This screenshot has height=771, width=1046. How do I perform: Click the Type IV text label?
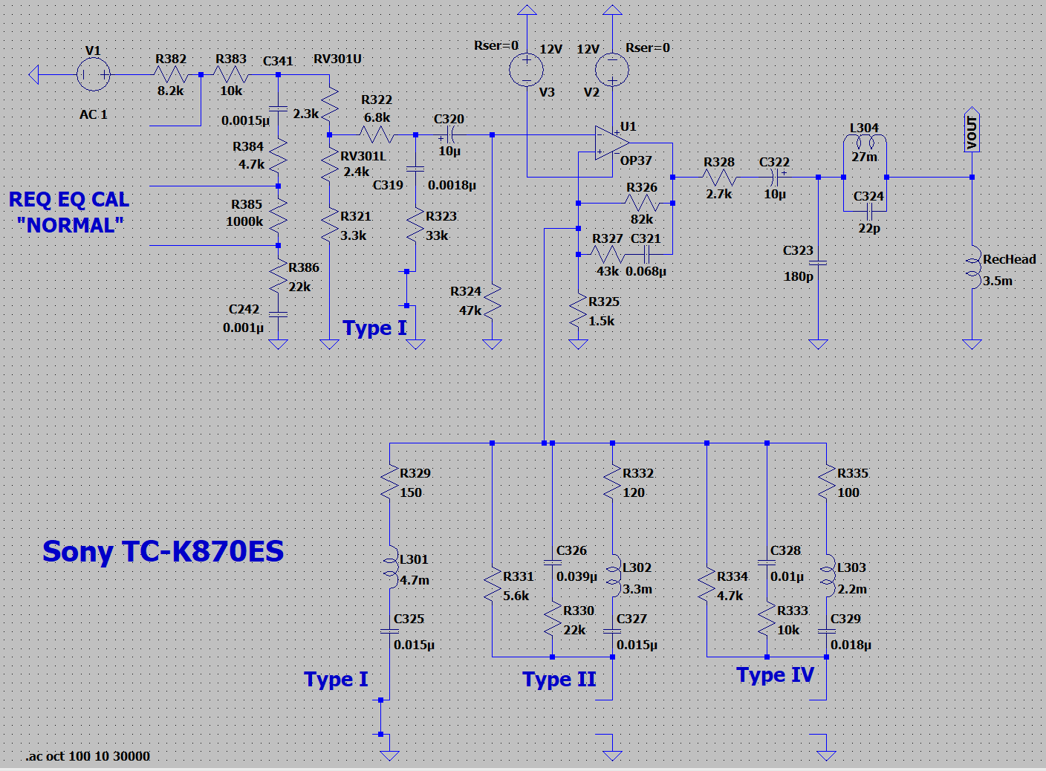775,675
